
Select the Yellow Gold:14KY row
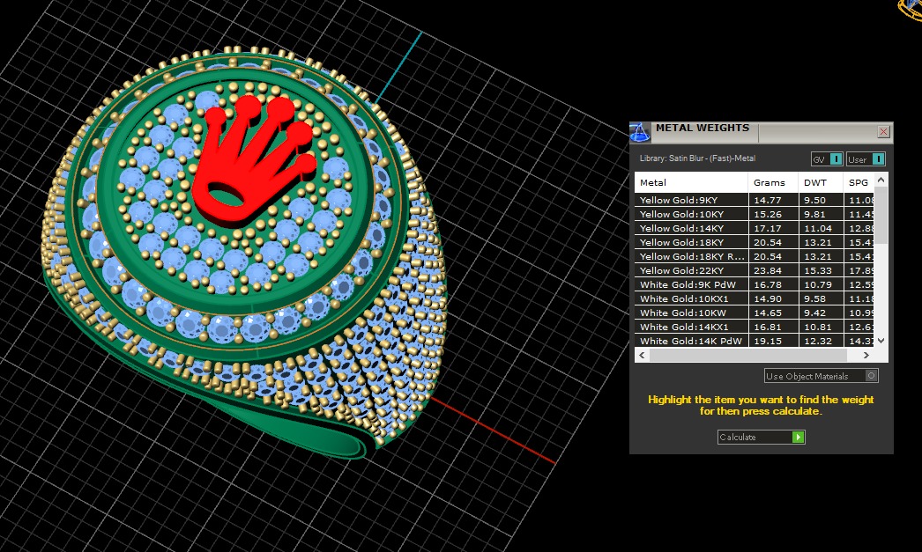click(754, 228)
